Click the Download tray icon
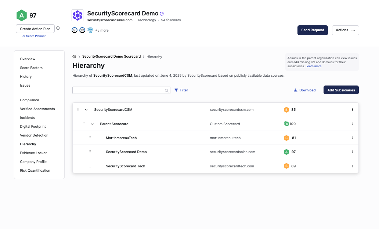This screenshot has width=379, height=229. (x=295, y=90)
